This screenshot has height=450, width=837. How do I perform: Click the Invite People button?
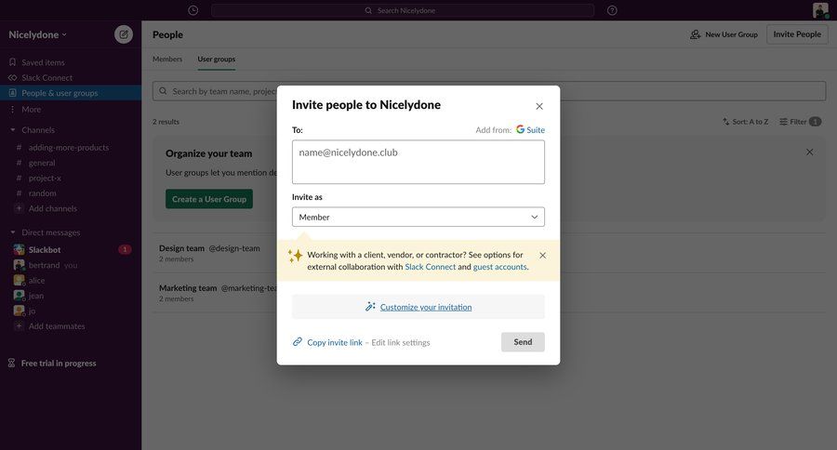[x=797, y=34]
